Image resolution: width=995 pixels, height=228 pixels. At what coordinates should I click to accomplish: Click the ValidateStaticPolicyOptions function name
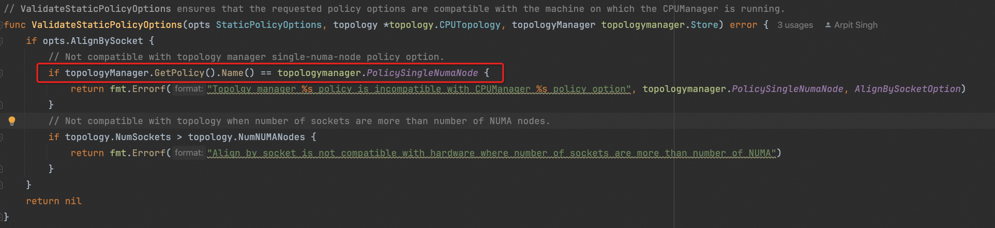[107, 25]
